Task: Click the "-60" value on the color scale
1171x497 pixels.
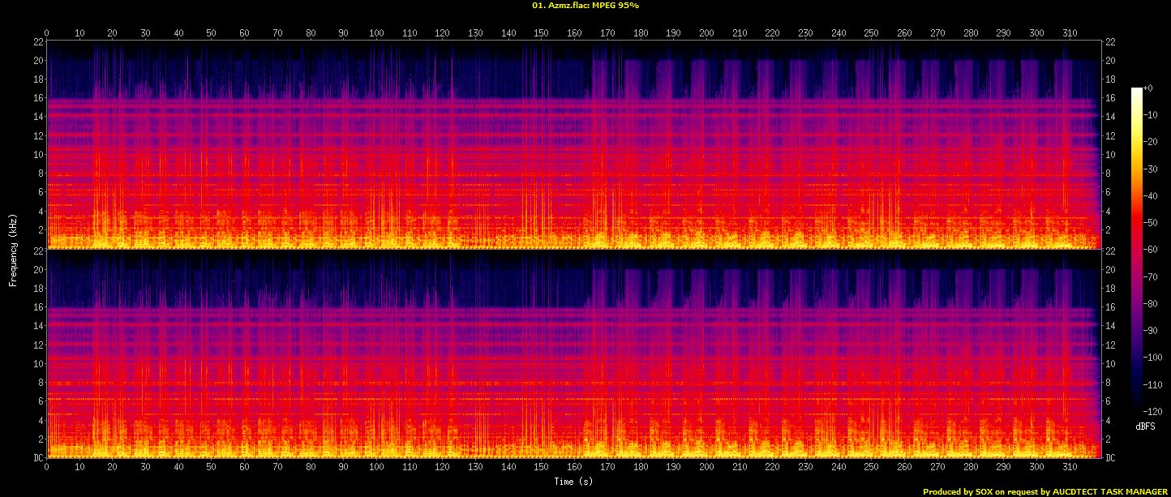Action: pyautogui.click(x=1150, y=249)
